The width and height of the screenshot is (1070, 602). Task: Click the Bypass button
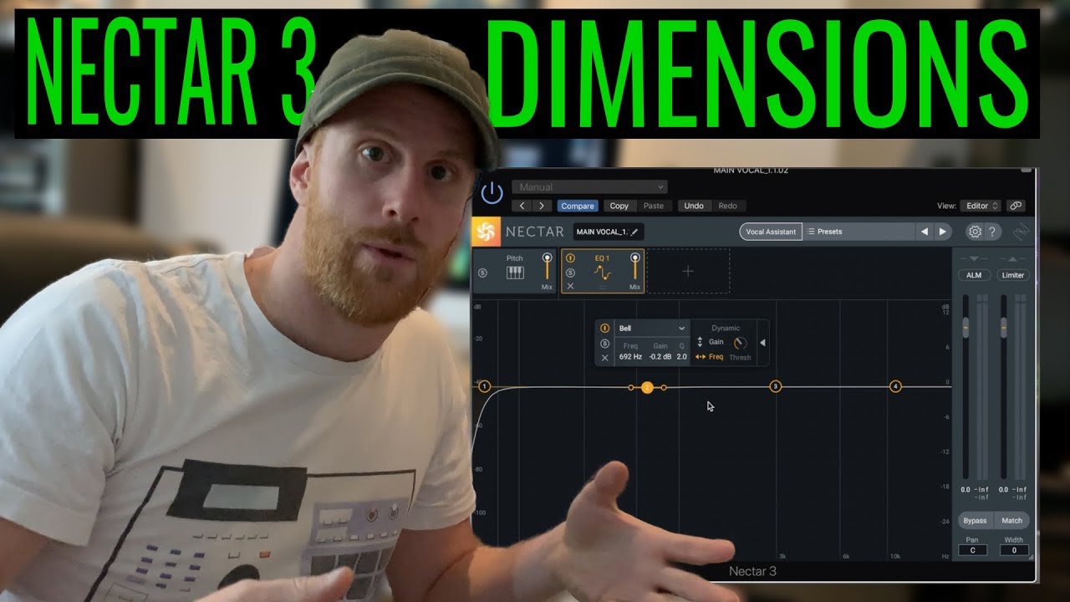(975, 521)
